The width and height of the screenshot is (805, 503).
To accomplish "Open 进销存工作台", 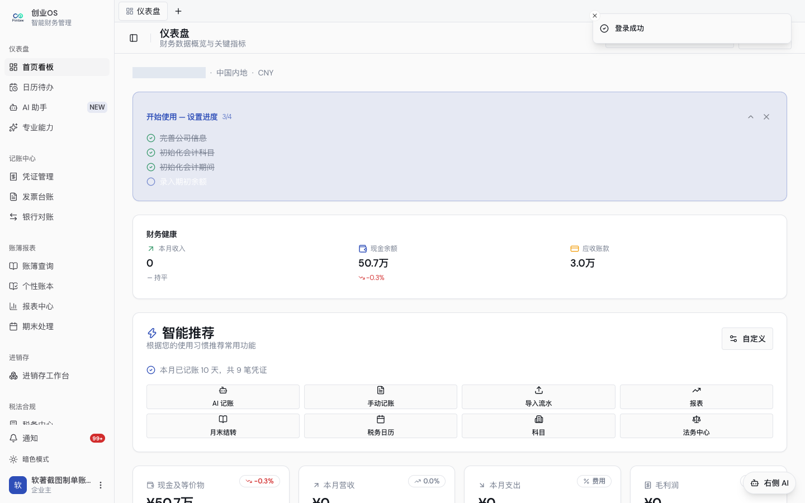I will click(57, 376).
